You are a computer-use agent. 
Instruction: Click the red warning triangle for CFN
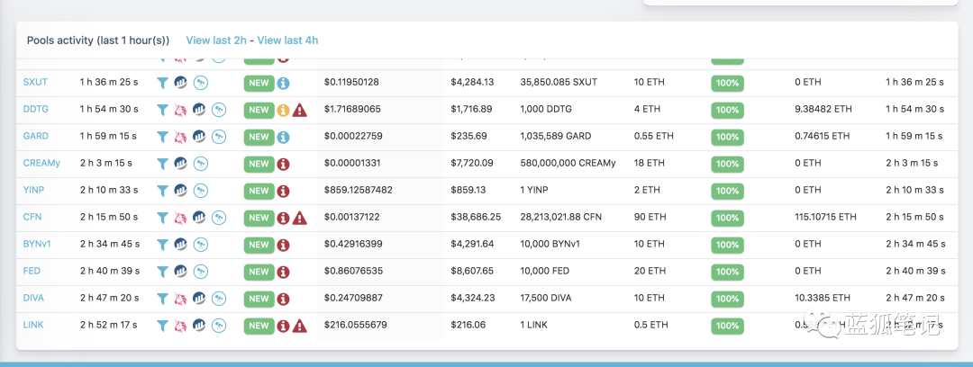(299, 218)
